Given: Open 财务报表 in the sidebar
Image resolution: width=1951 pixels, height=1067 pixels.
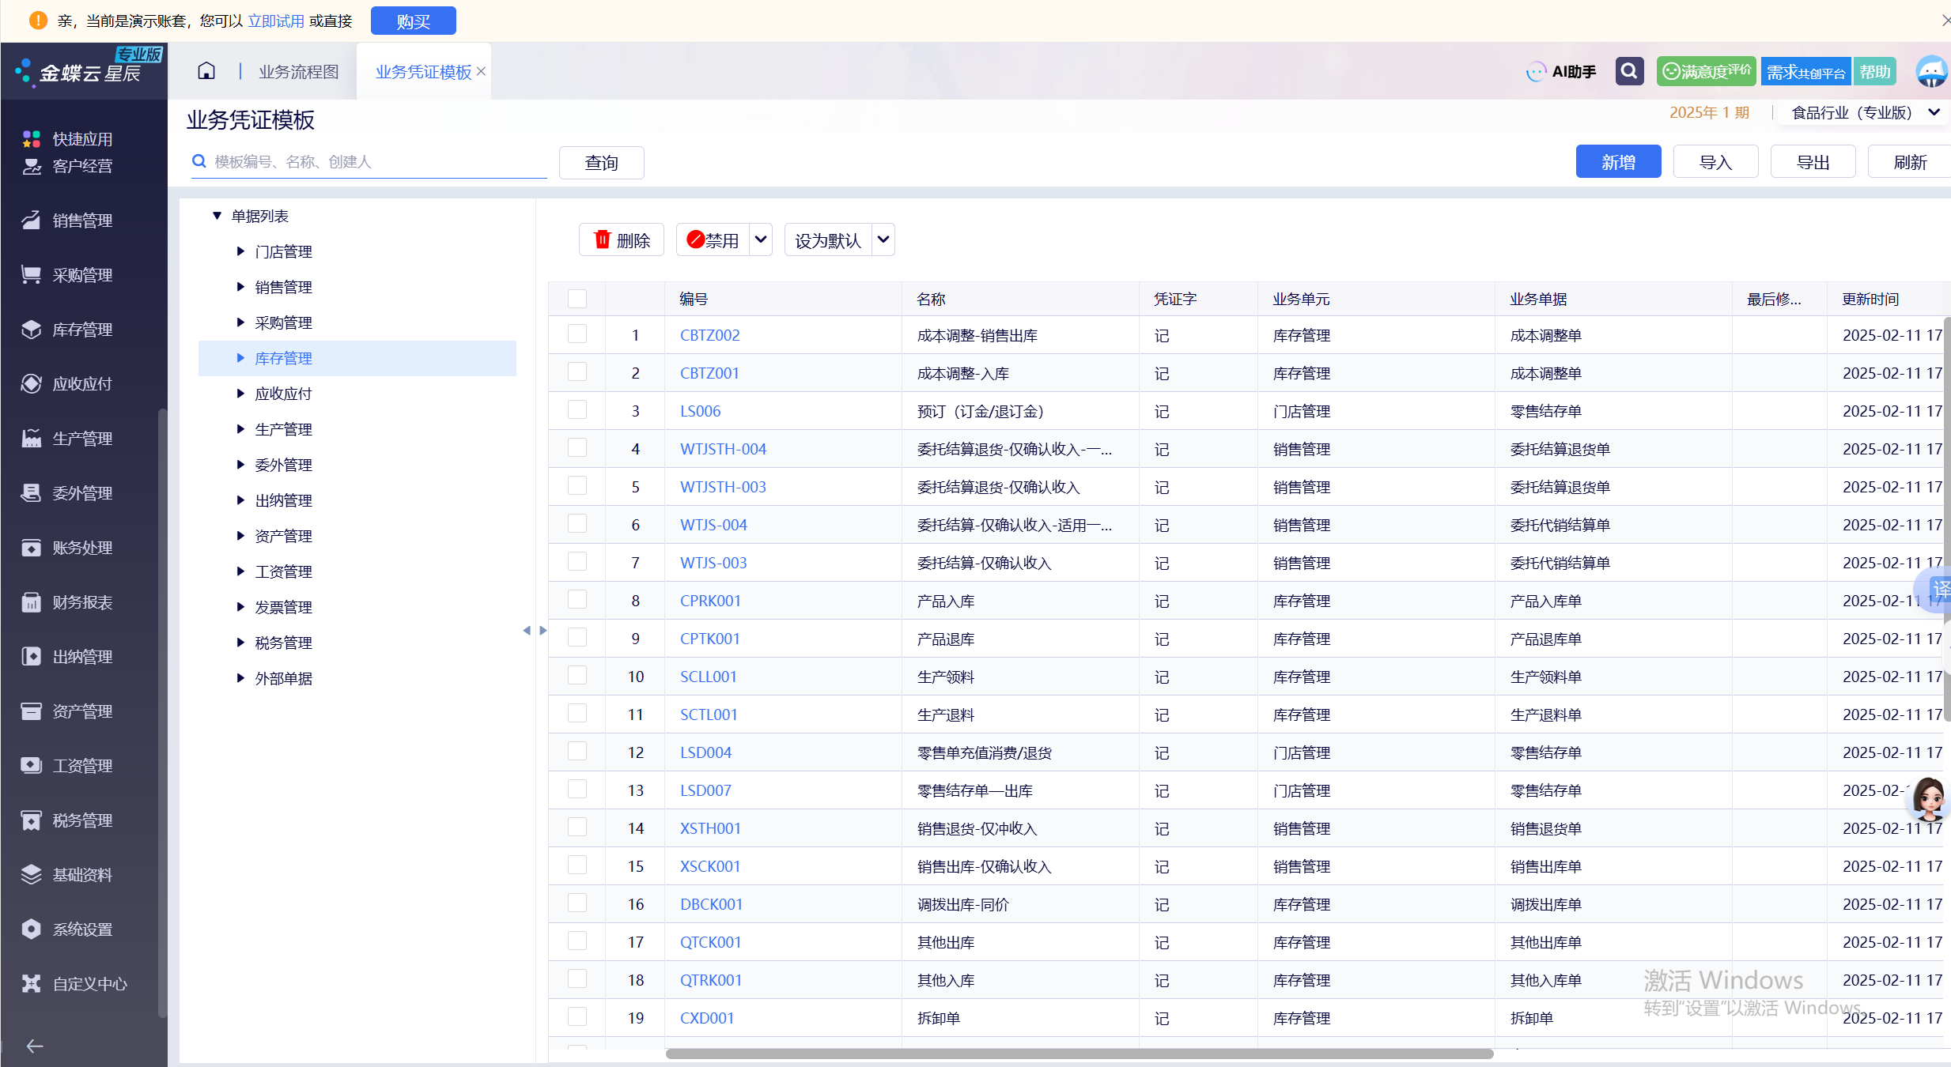Looking at the screenshot, I should (82, 602).
